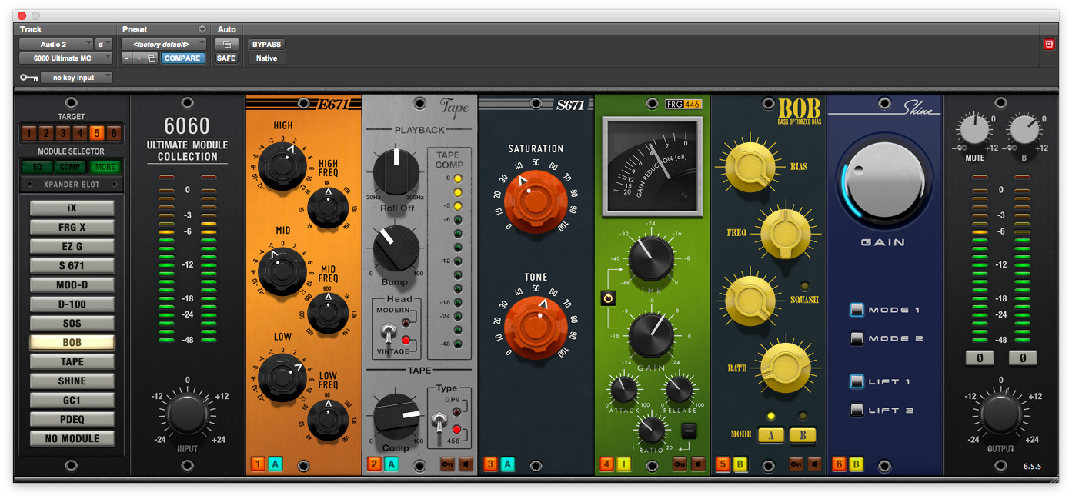Click the FRG 446 square button beside Ratio
The width and height of the screenshot is (1072, 499).
pyautogui.click(x=690, y=431)
